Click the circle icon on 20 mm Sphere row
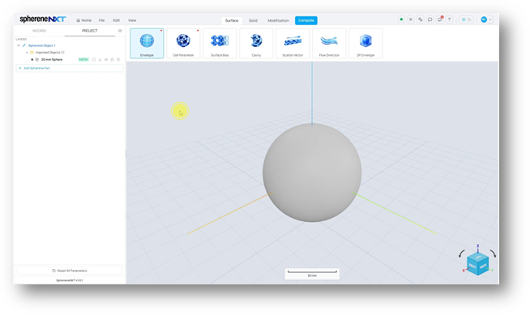 [94, 59]
